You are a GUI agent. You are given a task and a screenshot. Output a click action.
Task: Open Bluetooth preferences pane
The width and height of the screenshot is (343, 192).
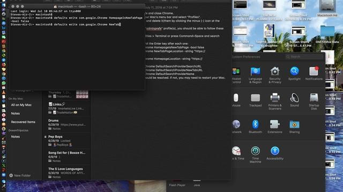coord(255,127)
